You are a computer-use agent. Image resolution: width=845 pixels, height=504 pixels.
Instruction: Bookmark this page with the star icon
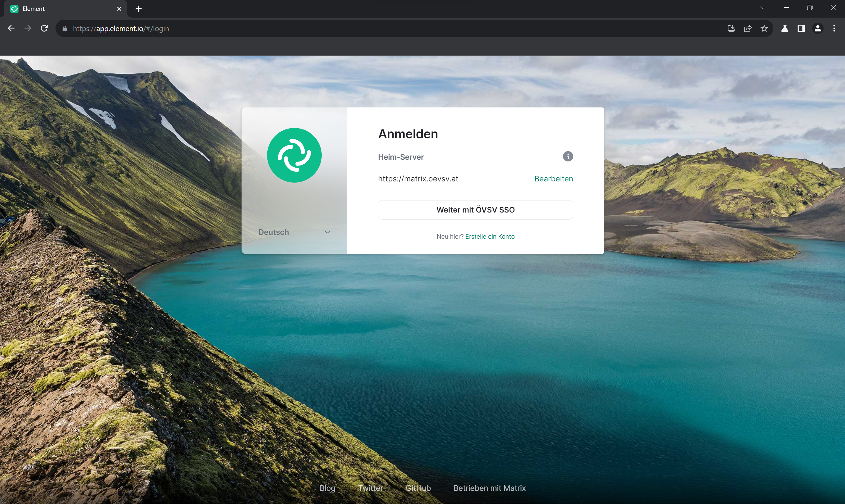764,28
